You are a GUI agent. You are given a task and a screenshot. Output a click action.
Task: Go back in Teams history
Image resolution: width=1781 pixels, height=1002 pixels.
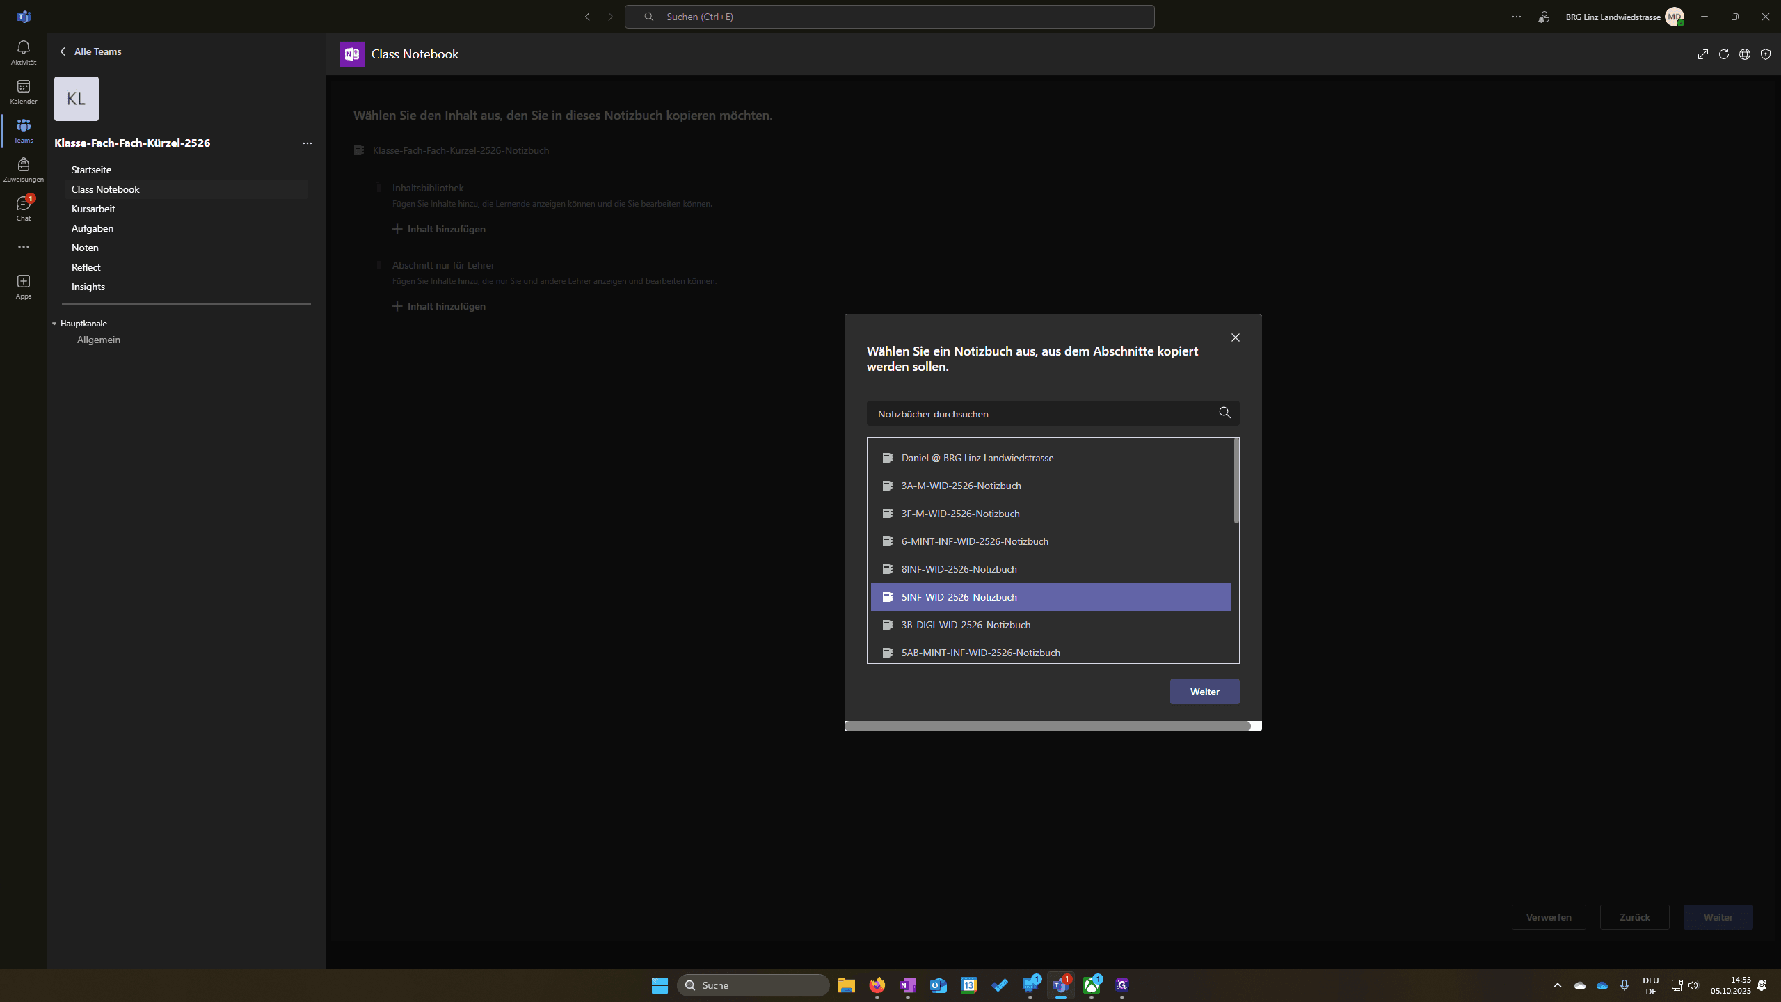[x=587, y=17]
